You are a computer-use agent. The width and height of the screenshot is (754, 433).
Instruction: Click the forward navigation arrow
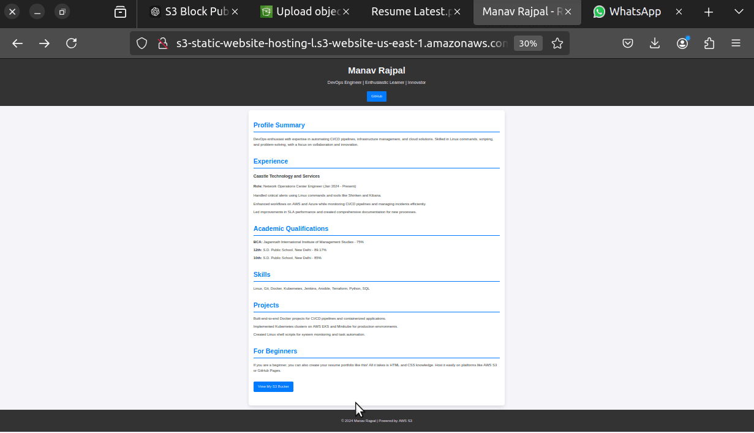point(44,43)
